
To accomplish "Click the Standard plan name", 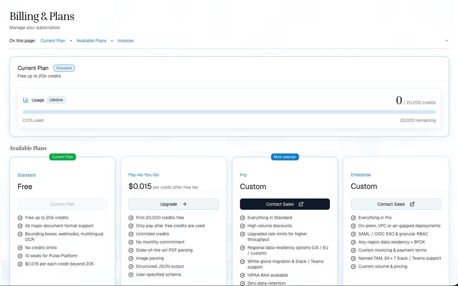I will click(x=27, y=175).
